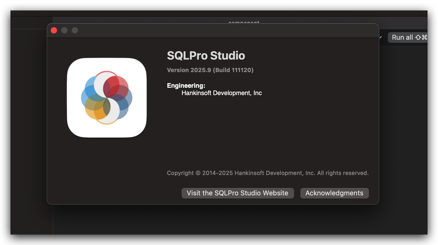Click the SQLPro Studio title heading
This screenshot has height=245, width=438.
[x=206, y=56]
